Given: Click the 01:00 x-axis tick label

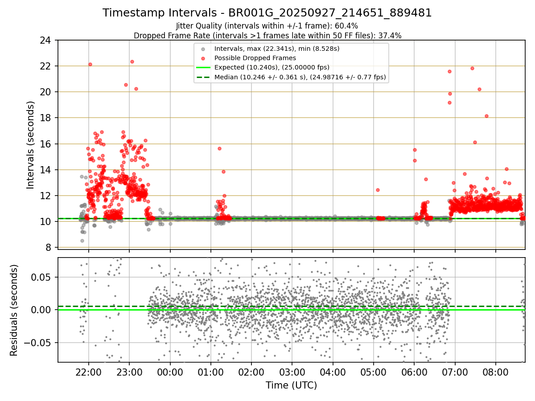Looking at the screenshot, I should [x=210, y=372].
